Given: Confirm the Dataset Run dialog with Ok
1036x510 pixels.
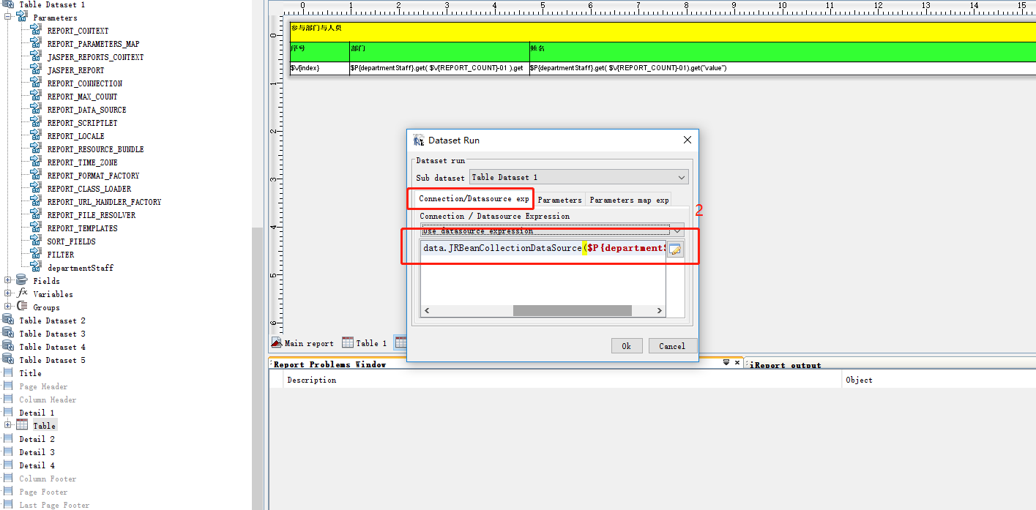Looking at the screenshot, I should point(627,346).
